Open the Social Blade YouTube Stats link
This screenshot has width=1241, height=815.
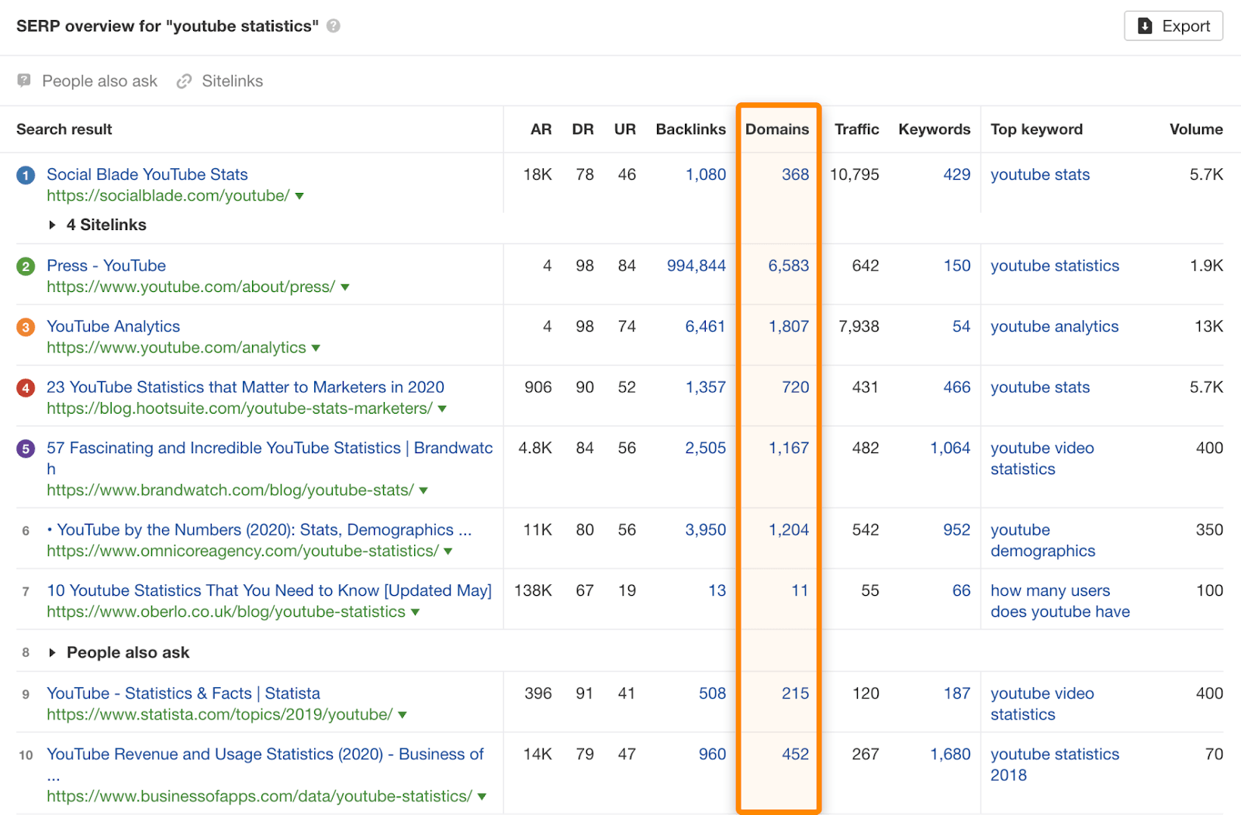point(147,174)
